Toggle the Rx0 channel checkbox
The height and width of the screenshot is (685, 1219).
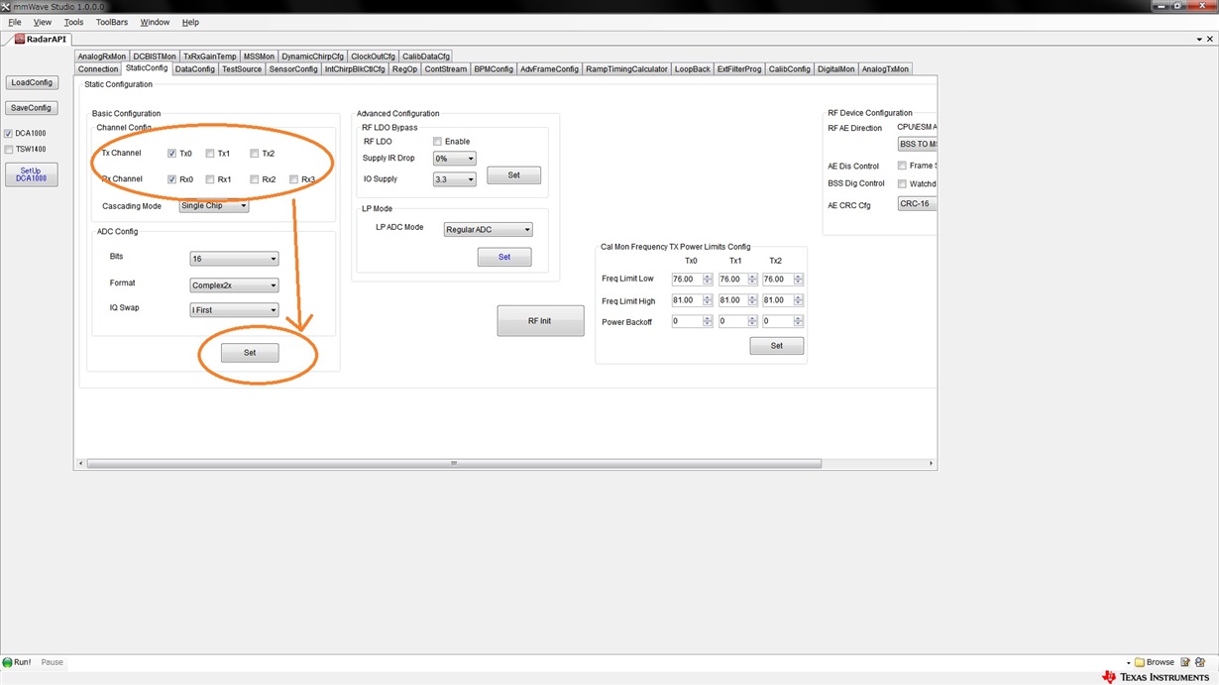click(x=171, y=179)
